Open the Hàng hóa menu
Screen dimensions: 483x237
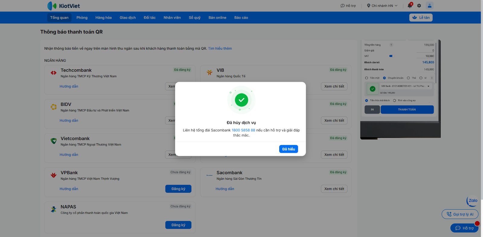pos(104,17)
